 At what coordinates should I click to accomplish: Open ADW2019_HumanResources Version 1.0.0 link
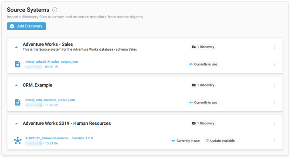59,138
